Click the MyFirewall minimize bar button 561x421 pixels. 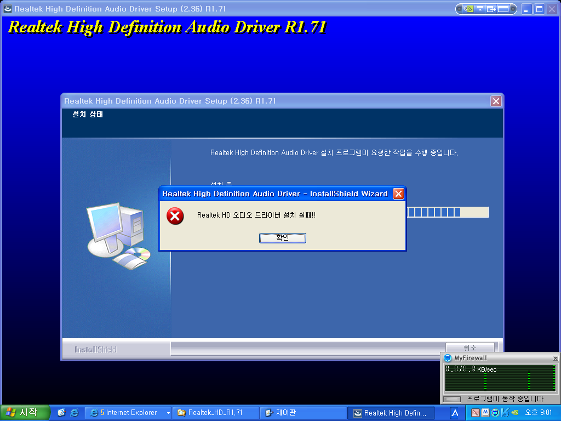point(452,399)
